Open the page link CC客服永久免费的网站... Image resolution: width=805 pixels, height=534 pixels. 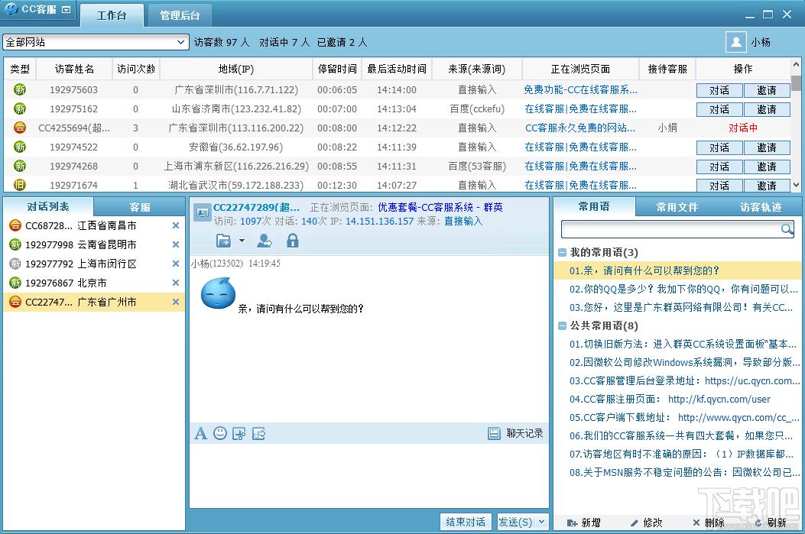(580, 128)
